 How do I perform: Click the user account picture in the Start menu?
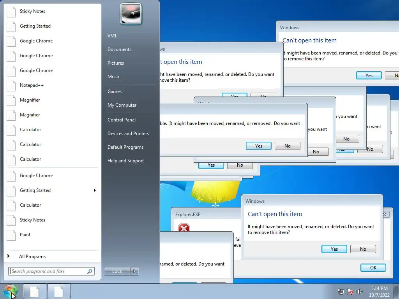(x=131, y=14)
